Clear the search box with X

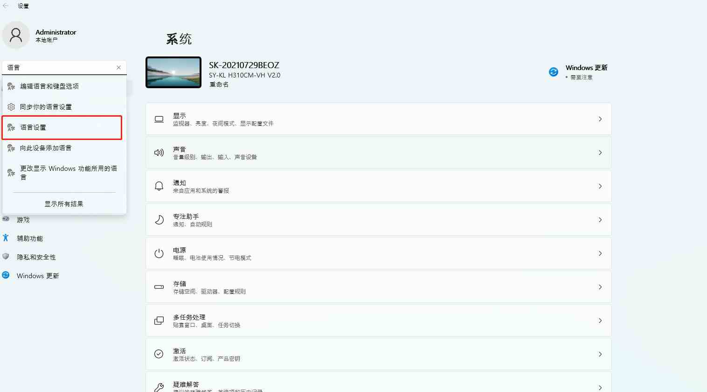click(x=119, y=68)
